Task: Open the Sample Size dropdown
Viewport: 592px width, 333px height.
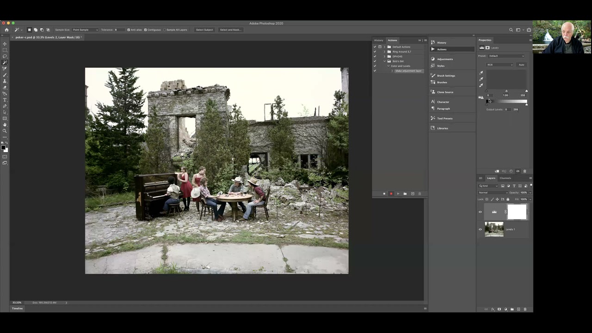Action: tap(85, 30)
